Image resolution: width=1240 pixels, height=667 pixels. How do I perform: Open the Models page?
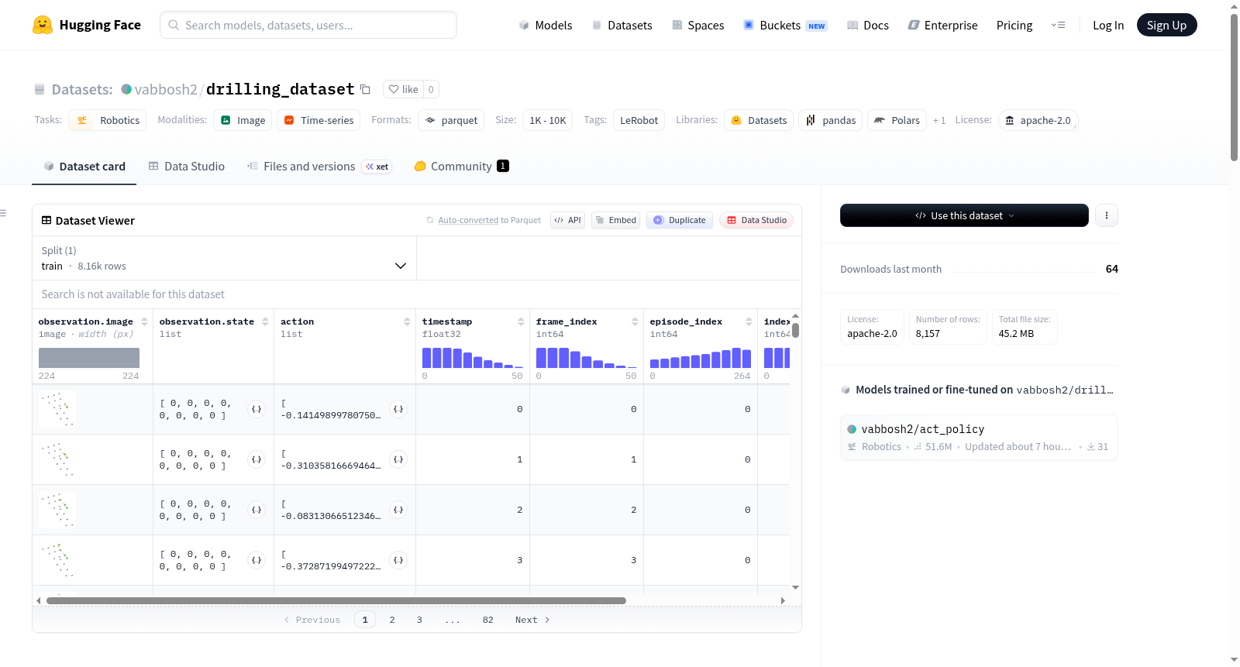546,25
